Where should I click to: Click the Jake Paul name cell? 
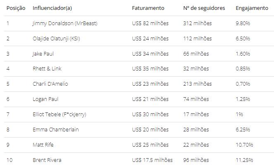(43, 54)
